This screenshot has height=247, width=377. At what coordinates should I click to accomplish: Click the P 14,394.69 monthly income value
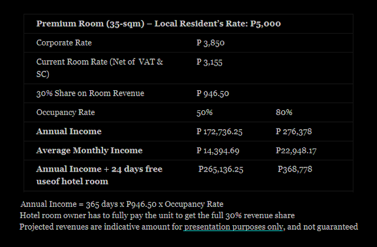[x=218, y=151]
